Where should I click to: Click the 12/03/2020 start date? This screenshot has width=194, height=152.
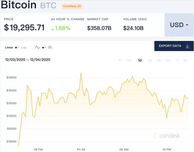(x=15, y=60)
